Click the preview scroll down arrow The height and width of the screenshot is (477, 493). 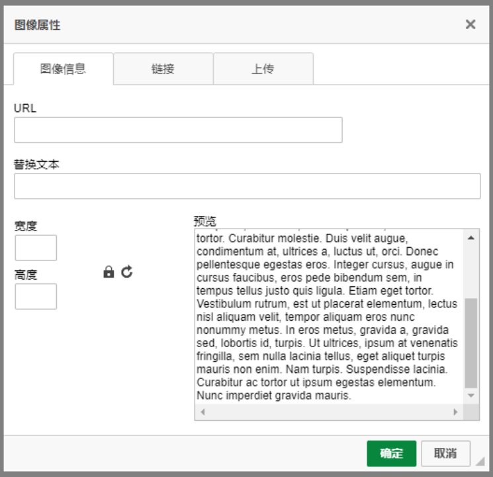[471, 396]
